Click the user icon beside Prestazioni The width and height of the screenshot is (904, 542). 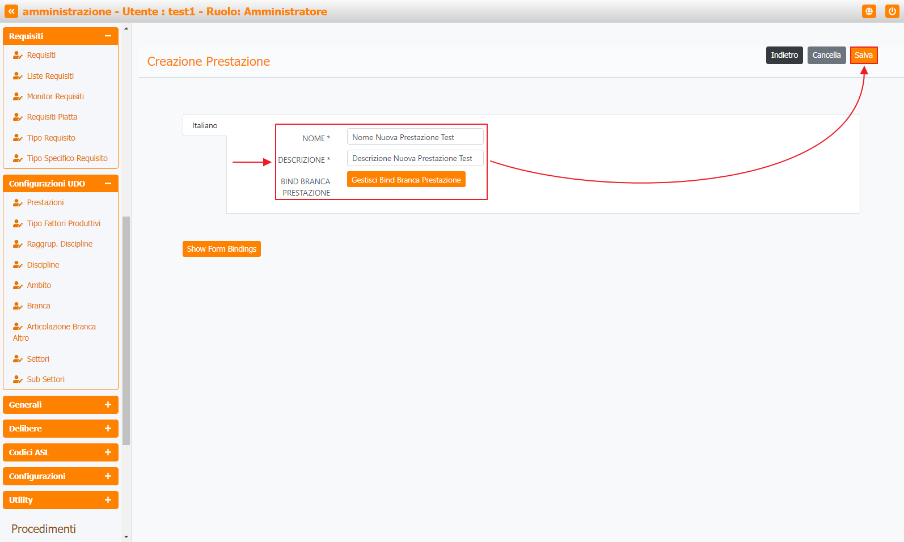click(18, 203)
